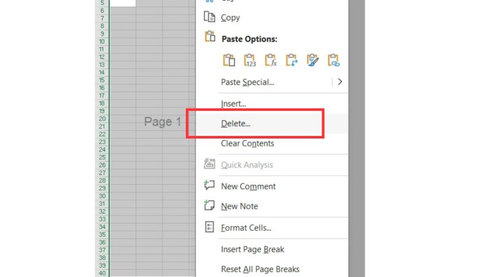Select row header 20
The width and height of the screenshot is (492, 277).
102,119
